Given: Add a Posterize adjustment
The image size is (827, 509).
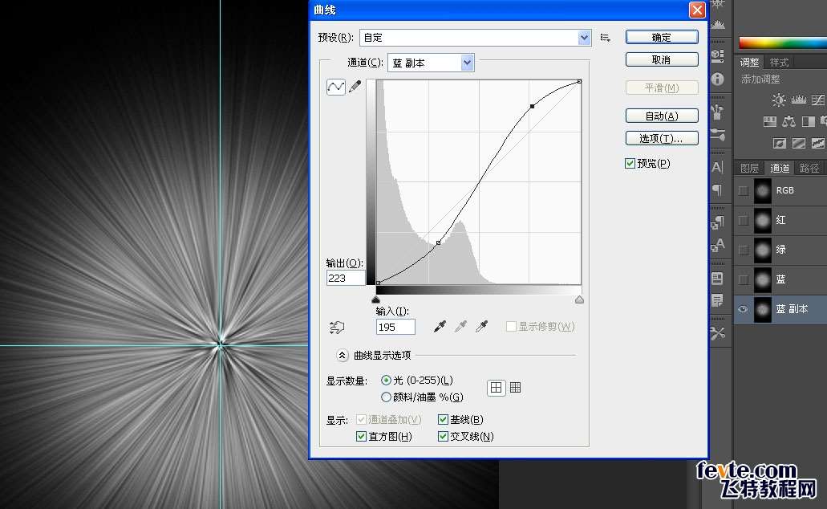Looking at the screenshot, I should point(798,143).
